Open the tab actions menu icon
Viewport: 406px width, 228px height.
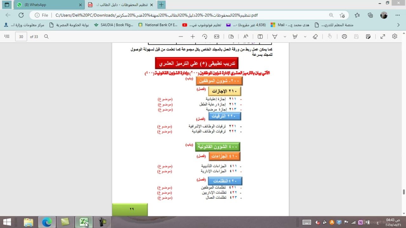[x=7, y=5]
